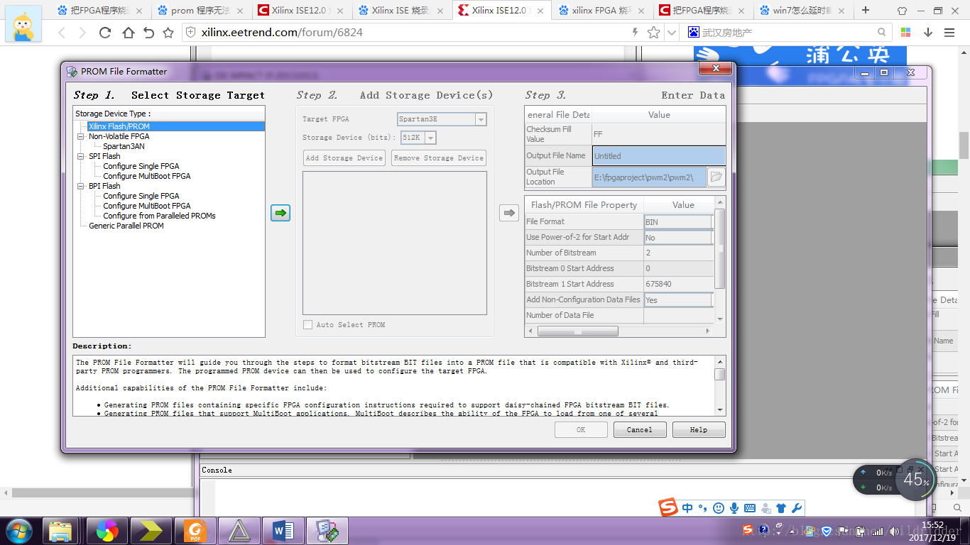
Task: Open the browser home page icon
Action: click(129, 33)
